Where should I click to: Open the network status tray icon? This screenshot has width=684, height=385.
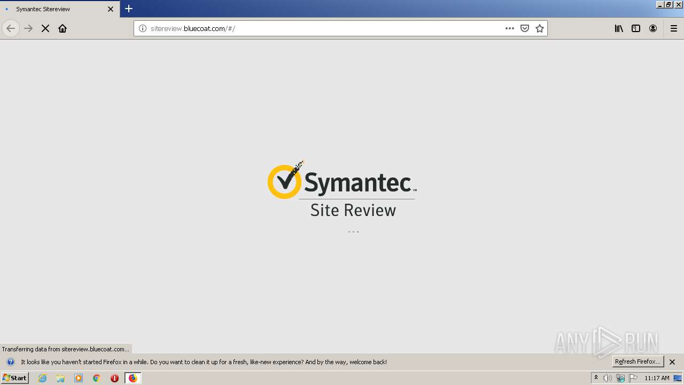[620, 378]
